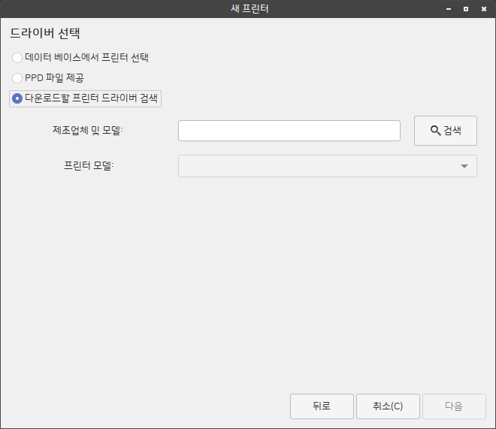
Task: Minimize the 새 프린터 window
Action: tap(449, 9)
